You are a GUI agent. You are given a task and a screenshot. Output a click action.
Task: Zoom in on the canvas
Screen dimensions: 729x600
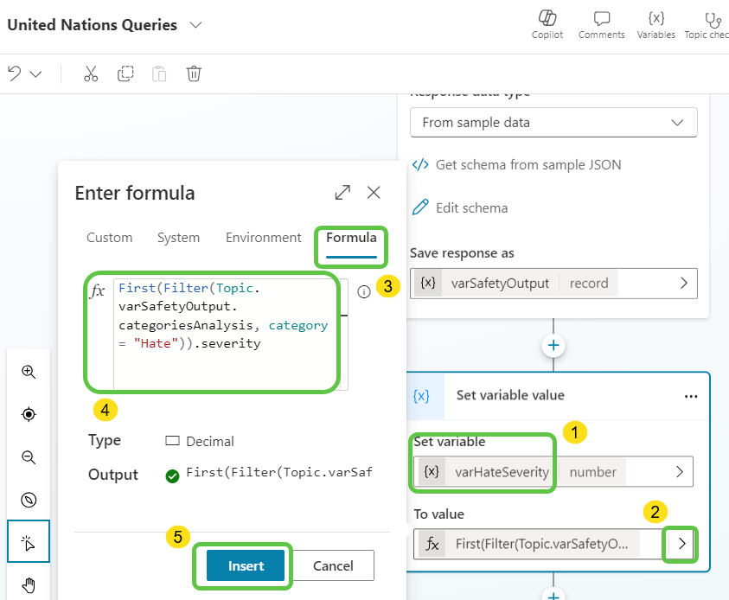(29, 373)
